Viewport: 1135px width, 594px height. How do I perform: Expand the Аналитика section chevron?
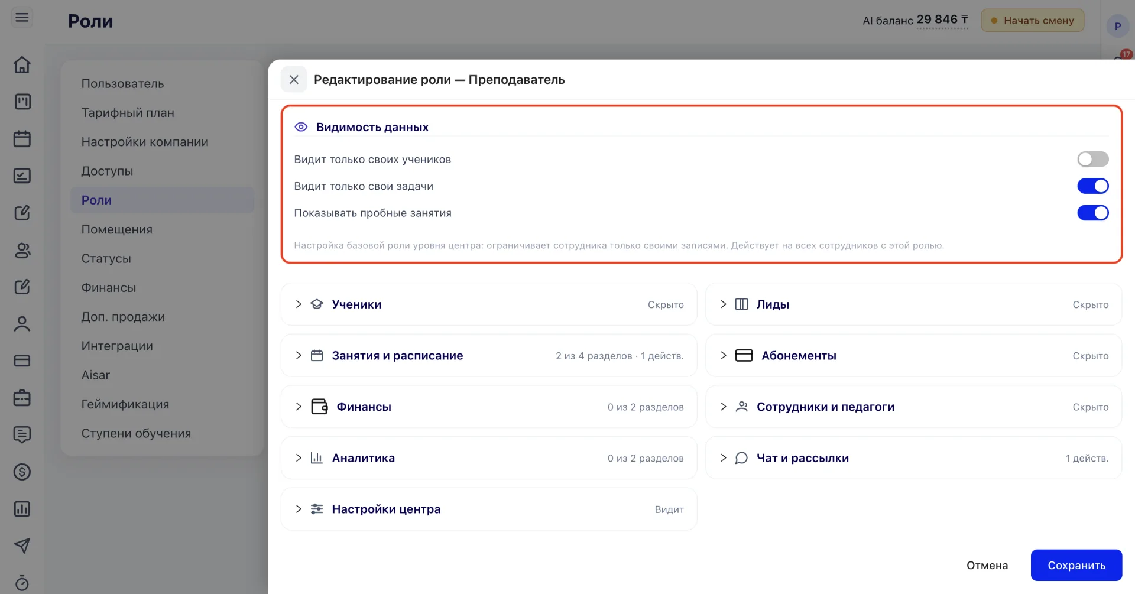[x=299, y=457]
